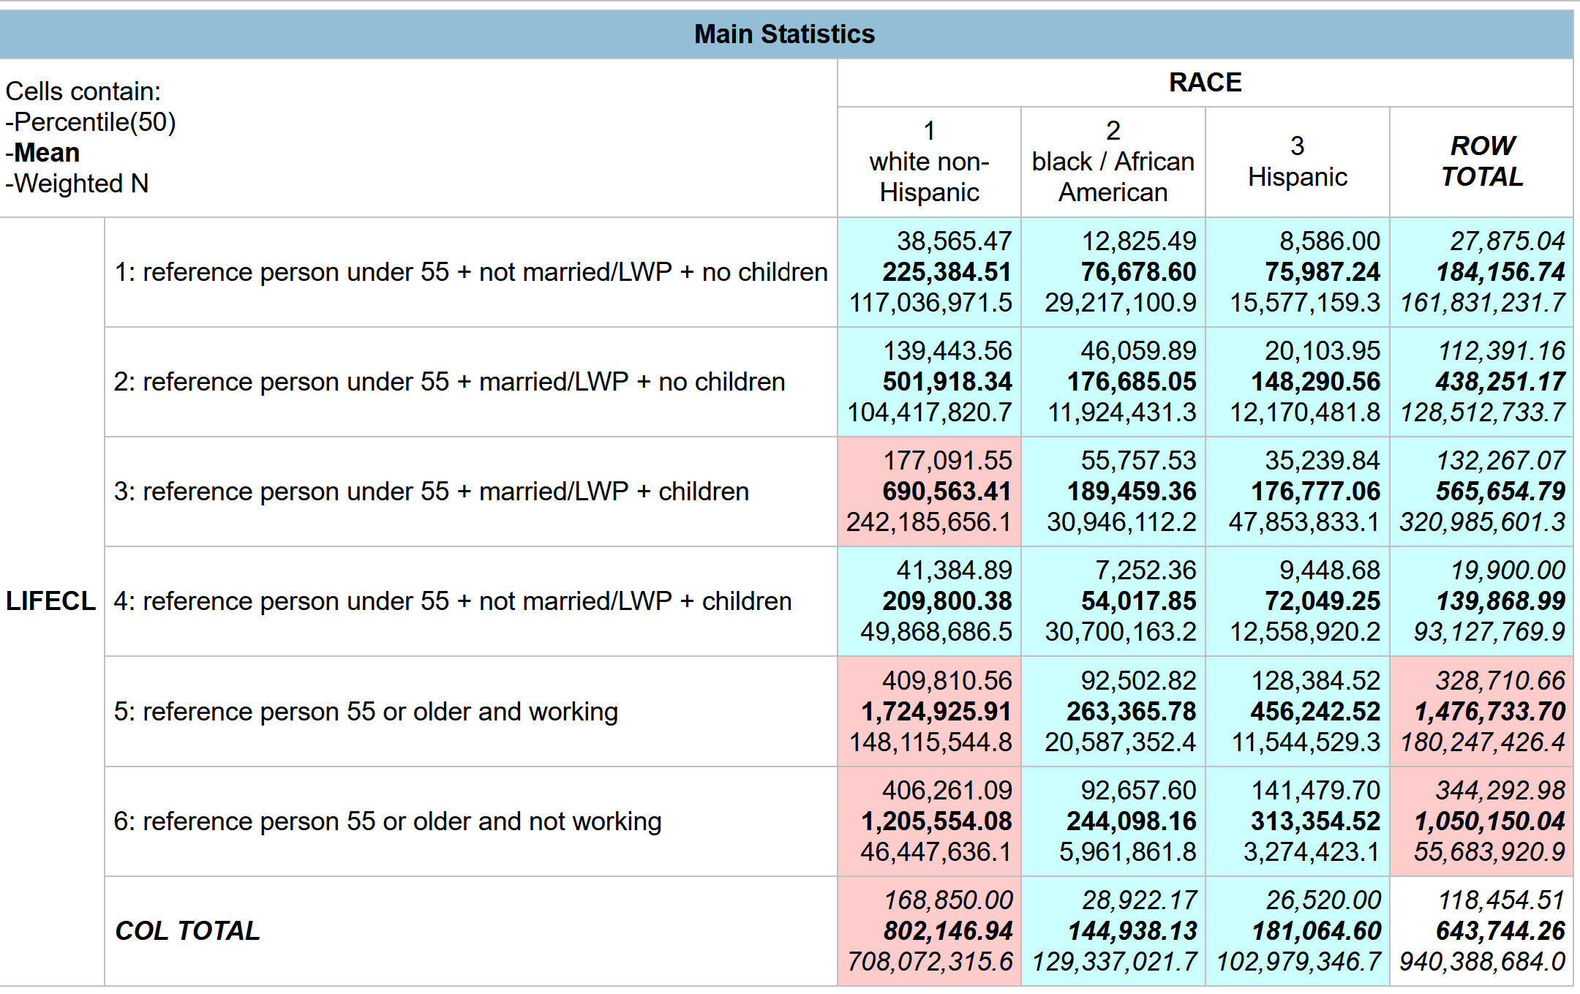Click the row total mean "1,050,150.04"

[x=1489, y=821]
